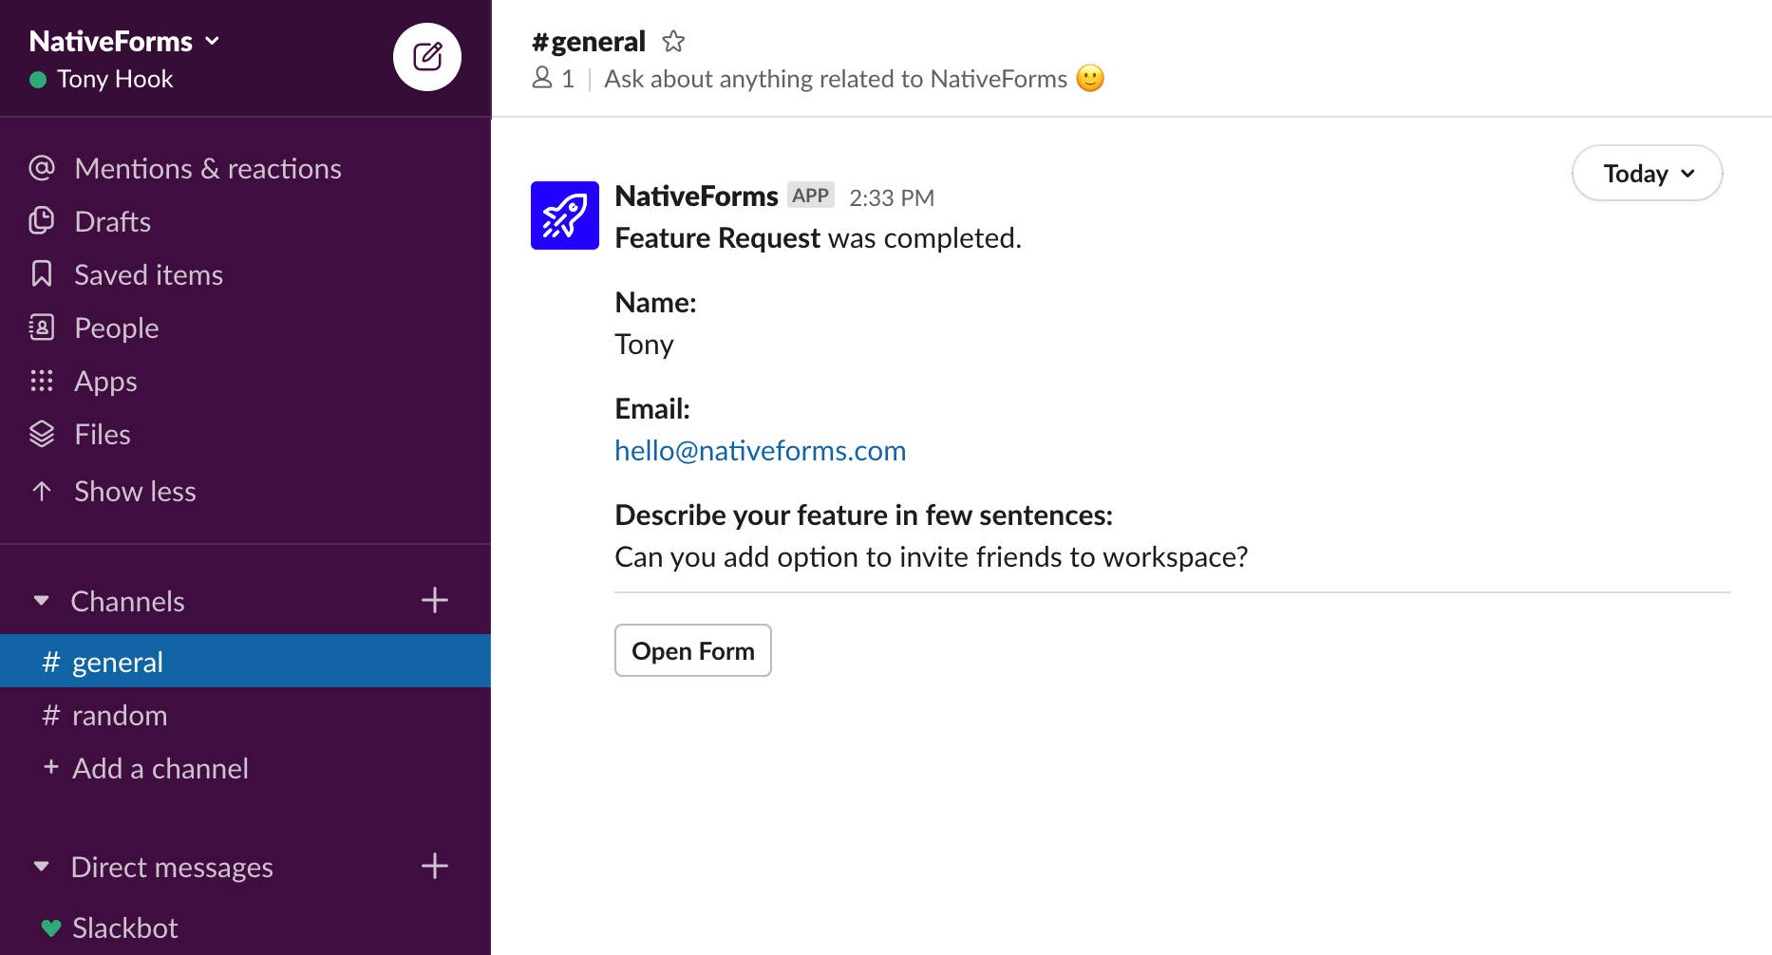Image resolution: width=1772 pixels, height=955 pixels.
Task: Open the Today date dropdown
Action: 1647,174
